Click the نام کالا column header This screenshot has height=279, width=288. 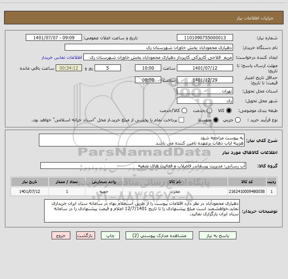pos(175,182)
